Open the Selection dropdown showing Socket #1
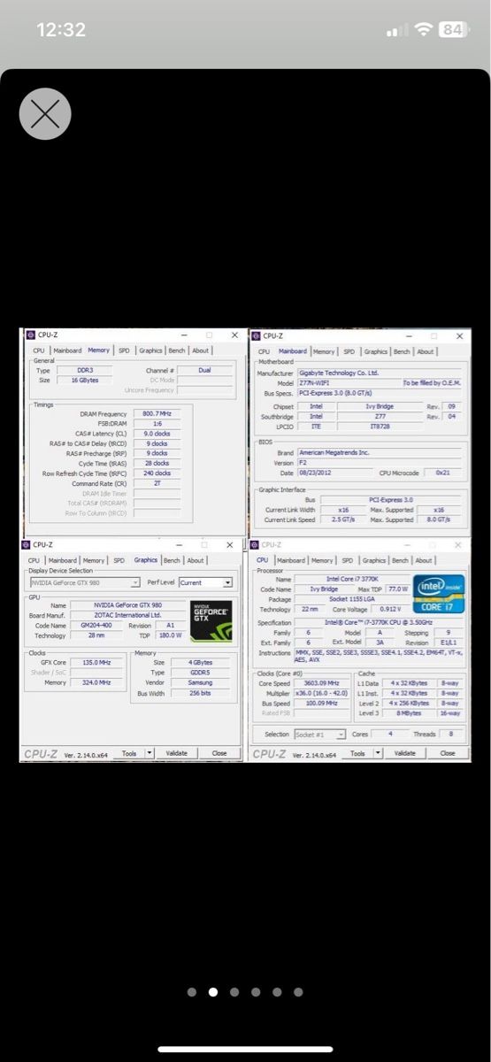This screenshot has width=491, height=1062. (x=320, y=735)
